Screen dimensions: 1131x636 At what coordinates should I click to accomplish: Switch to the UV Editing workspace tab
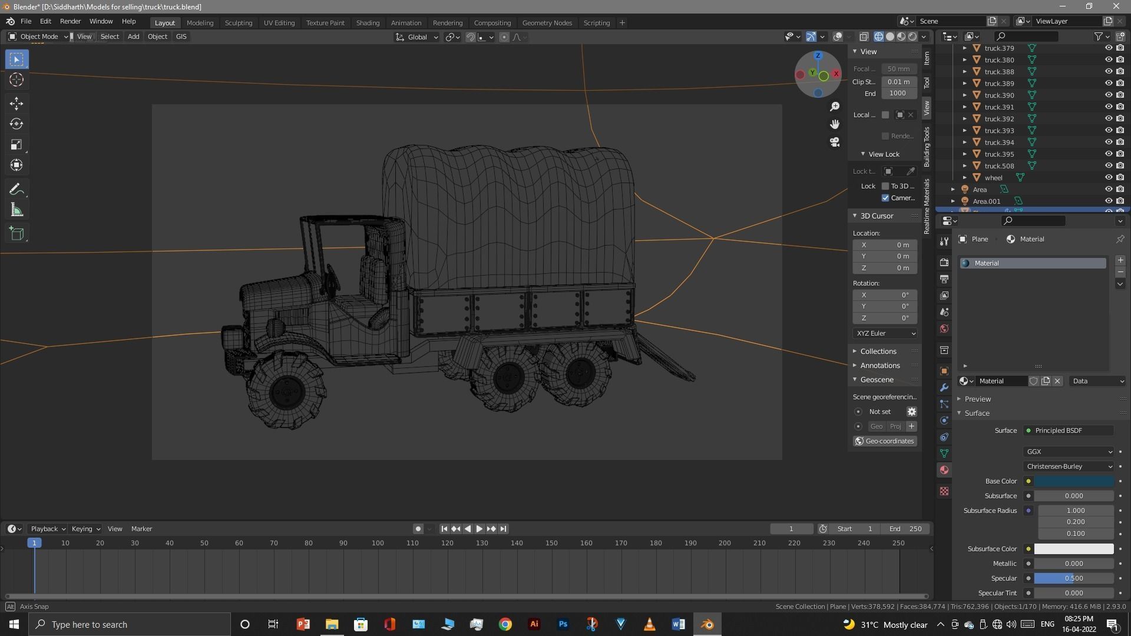pyautogui.click(x=279, y=23)
